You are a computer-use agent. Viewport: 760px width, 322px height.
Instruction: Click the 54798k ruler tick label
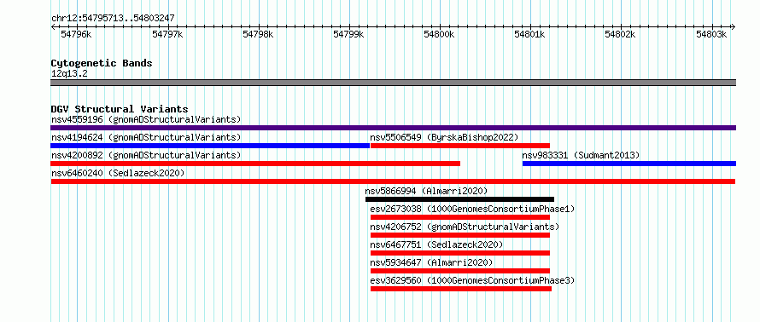coord(258,34)
